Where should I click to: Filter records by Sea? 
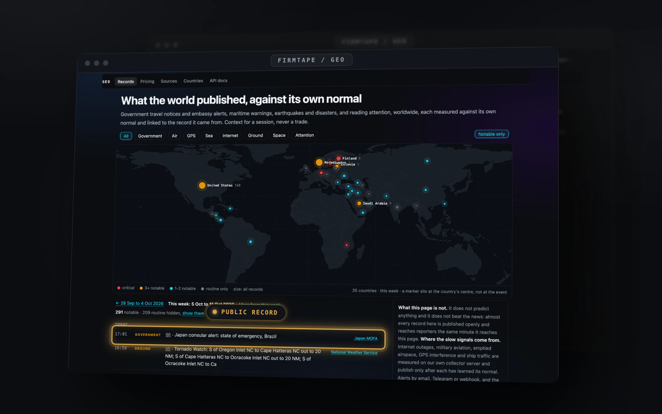click(x=209, y=136)
